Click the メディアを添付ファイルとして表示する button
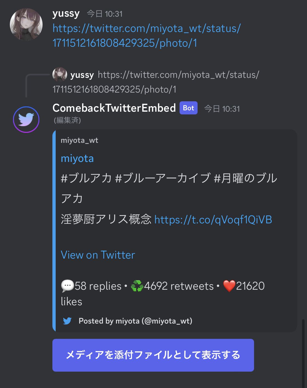307x388 pixels. (x=153, y=356)
